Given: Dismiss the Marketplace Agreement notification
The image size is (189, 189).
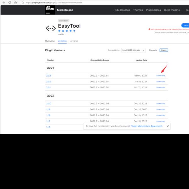Looking at the screenshot, I should click(168, 126).
